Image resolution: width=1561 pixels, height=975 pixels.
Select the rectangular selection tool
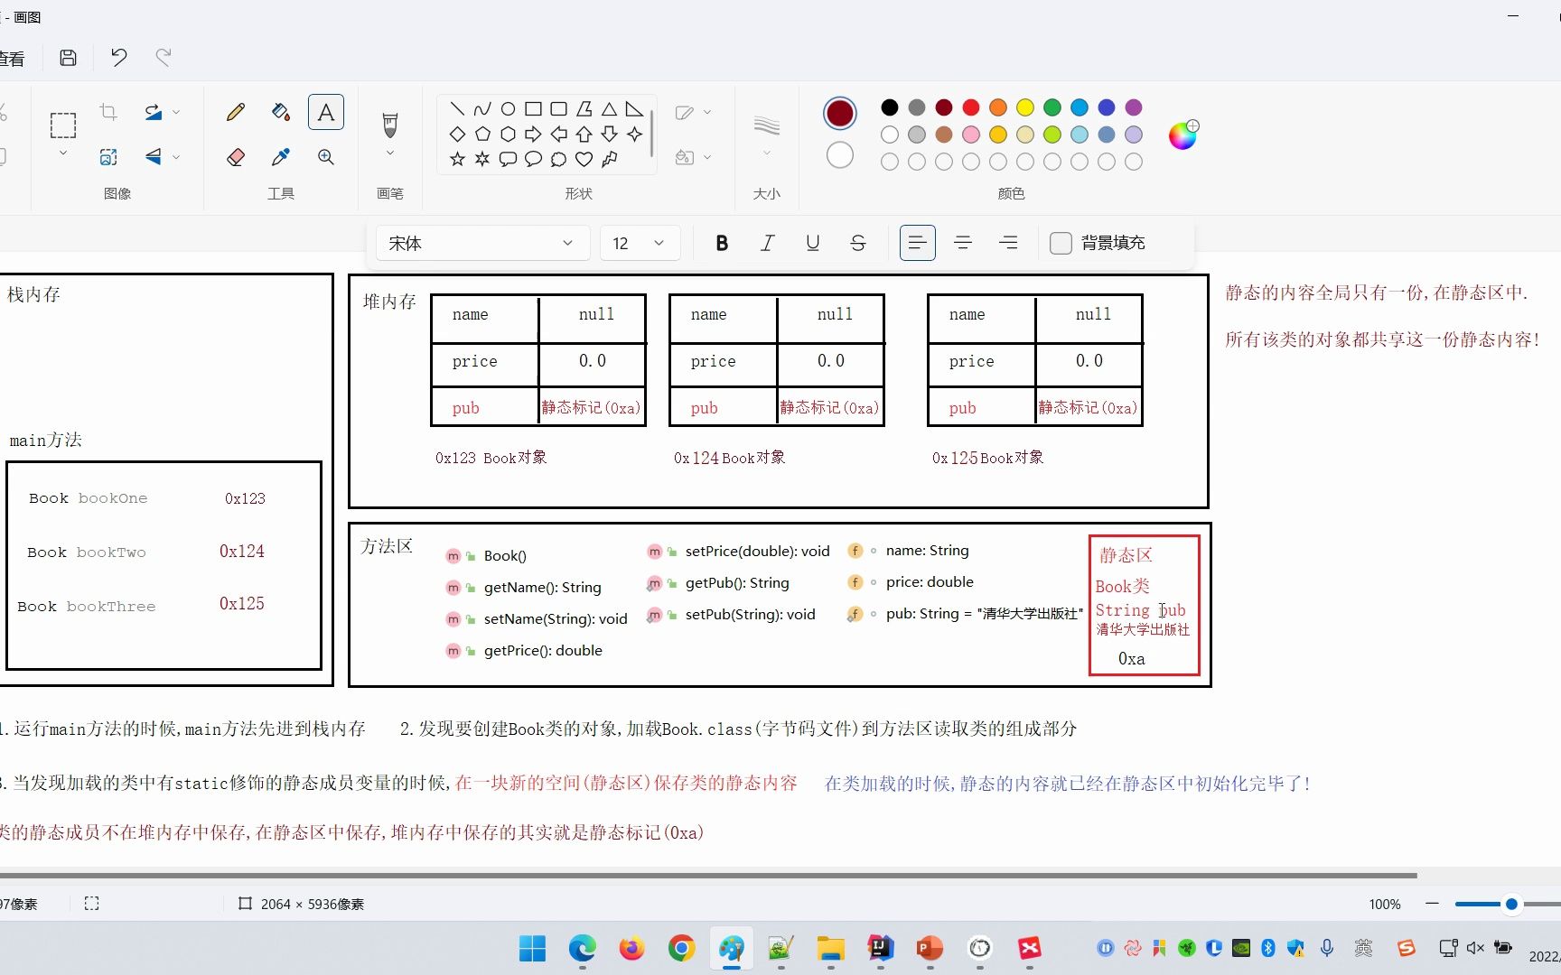tap(63, 125)
